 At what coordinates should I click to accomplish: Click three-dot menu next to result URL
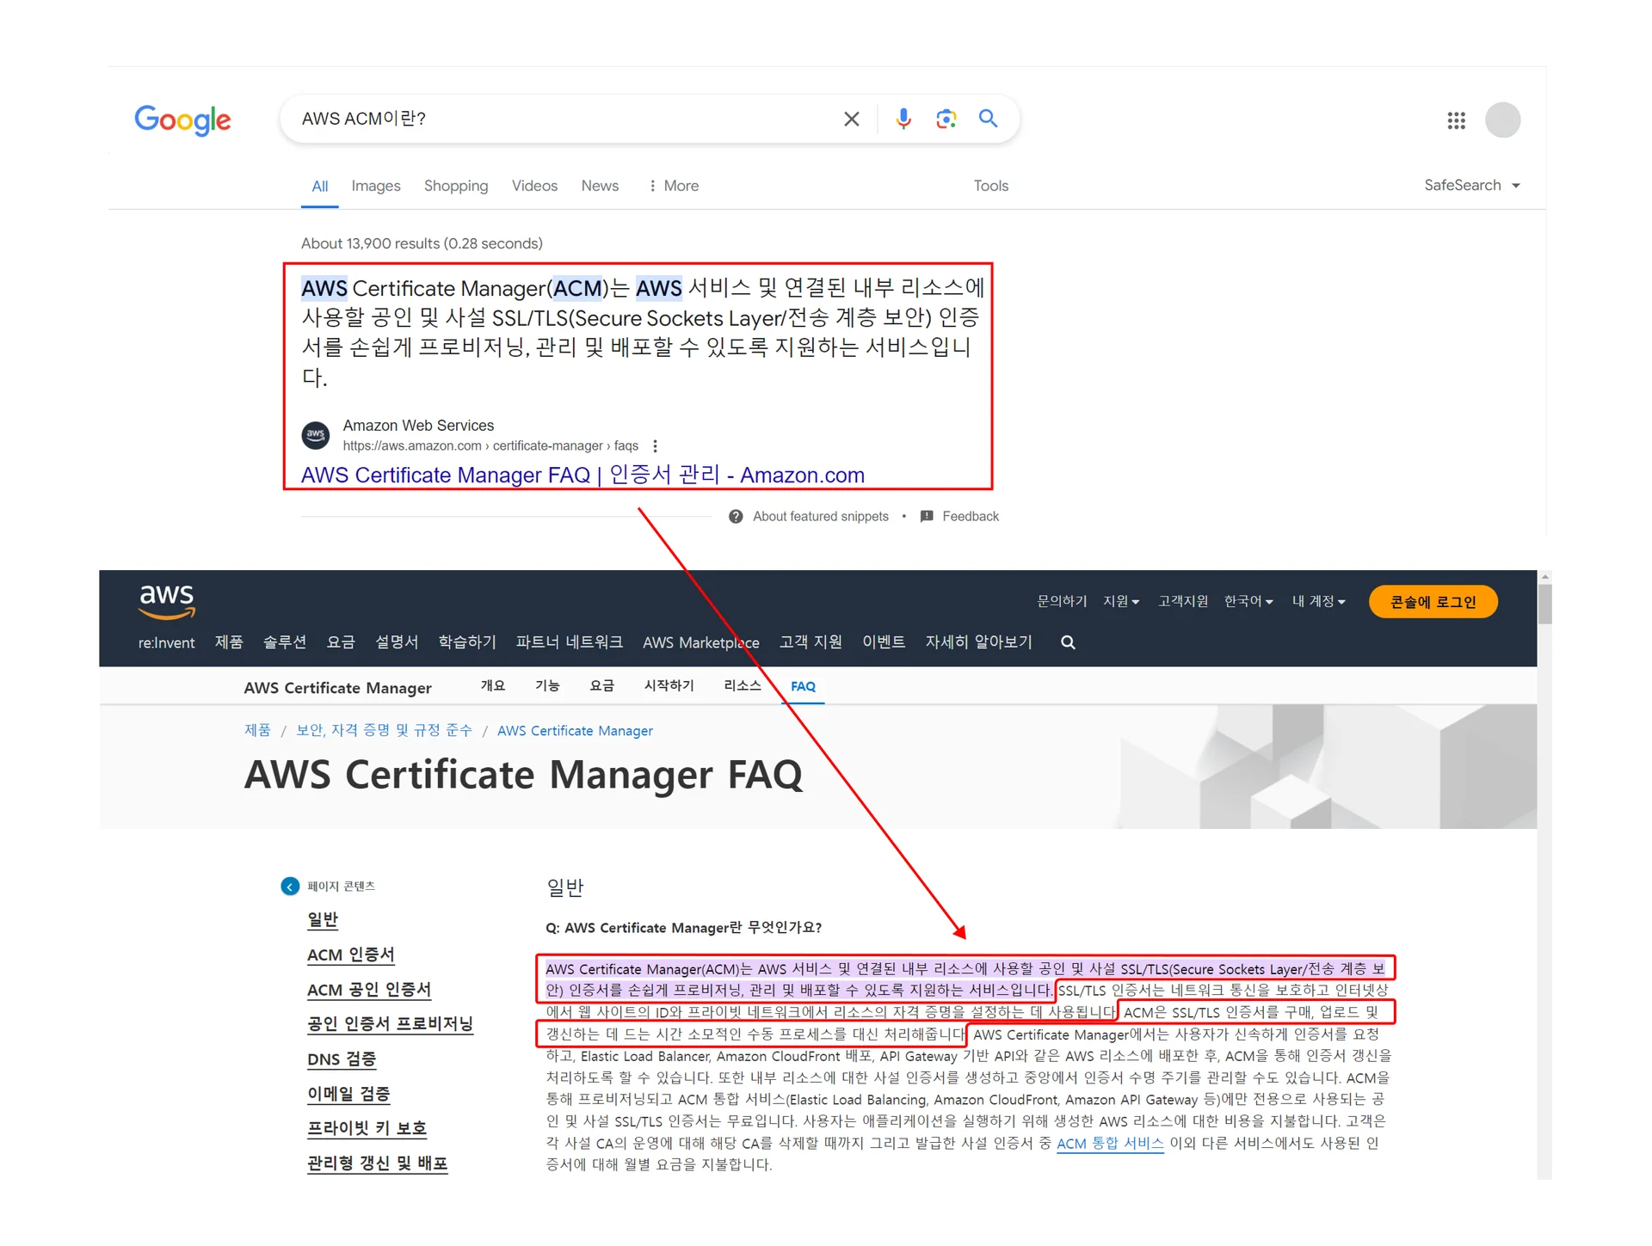click(x=656, y=445)
